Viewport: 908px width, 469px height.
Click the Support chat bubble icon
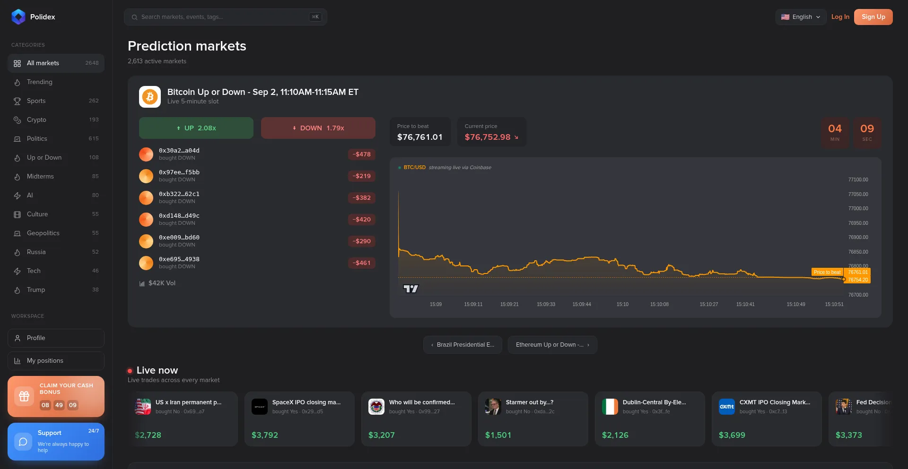[23, 442]
